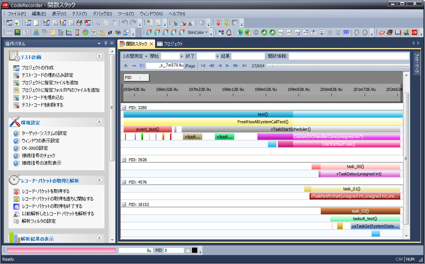The width and height of the screenshot is (425, 264).
Task: Click the ALL zoom-fit icon near timeline
Action: tap(142, 66)
